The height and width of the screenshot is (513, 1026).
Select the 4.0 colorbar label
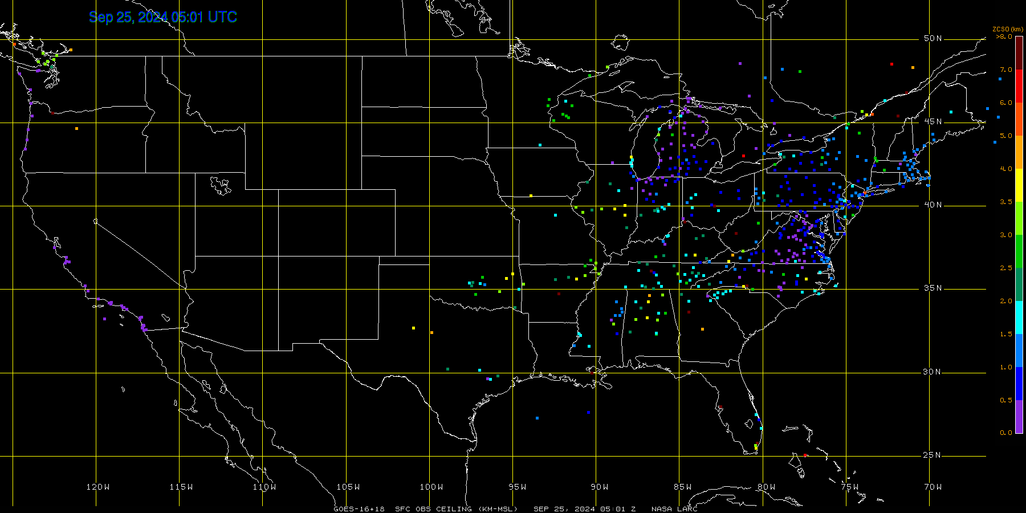coord(1006,169)
